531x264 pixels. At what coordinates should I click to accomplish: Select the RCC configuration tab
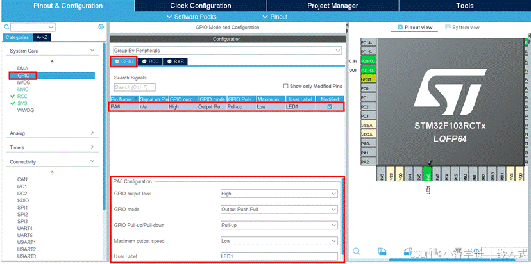pos(150,62)
